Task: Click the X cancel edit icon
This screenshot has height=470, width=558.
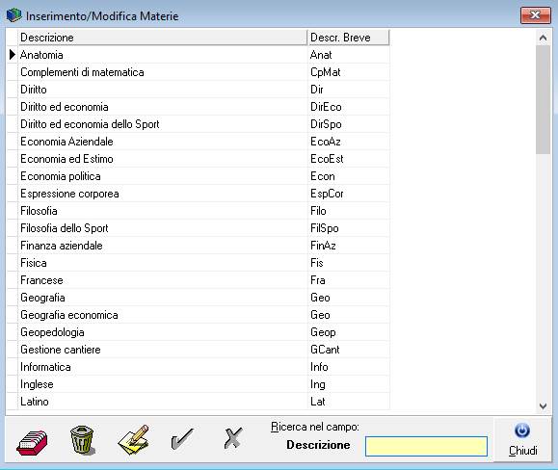Action: [x=233, y=437]
